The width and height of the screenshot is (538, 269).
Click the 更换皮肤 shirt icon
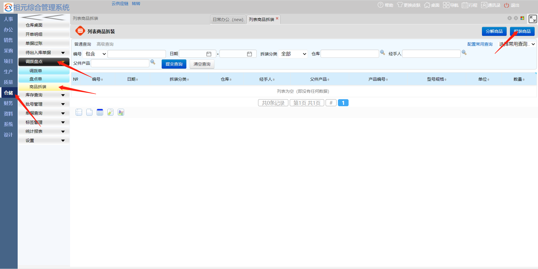pos(400,5)
